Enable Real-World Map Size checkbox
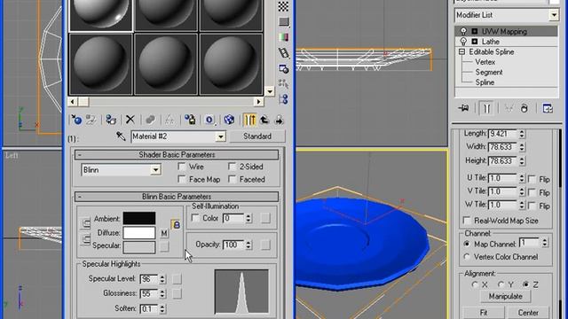Screen dimensions: 568x319 point(467,221)
